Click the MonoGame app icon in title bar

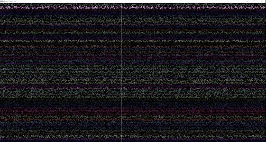(x=1, y=2)
